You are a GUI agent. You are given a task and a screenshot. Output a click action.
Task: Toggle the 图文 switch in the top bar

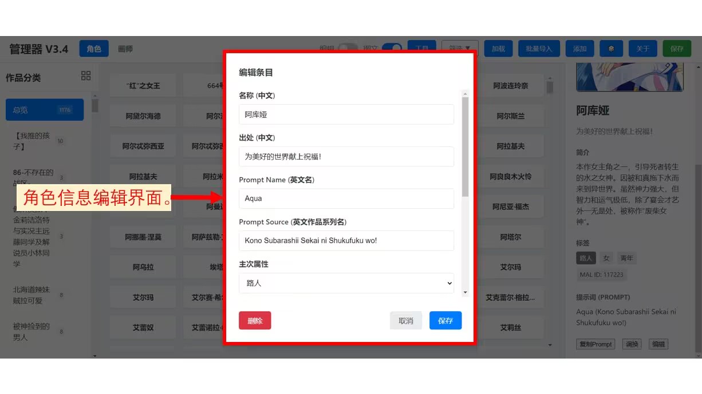(392, 49)
